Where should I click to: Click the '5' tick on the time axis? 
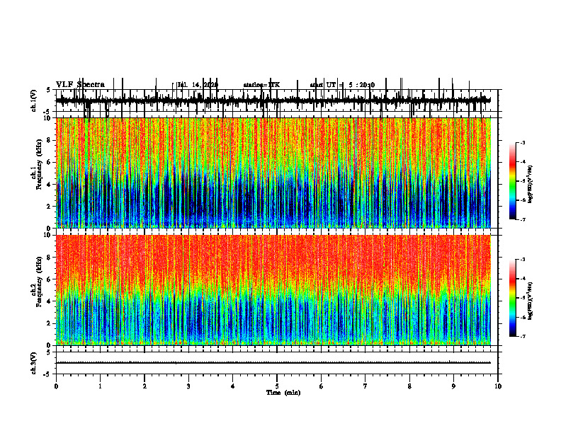277,386
